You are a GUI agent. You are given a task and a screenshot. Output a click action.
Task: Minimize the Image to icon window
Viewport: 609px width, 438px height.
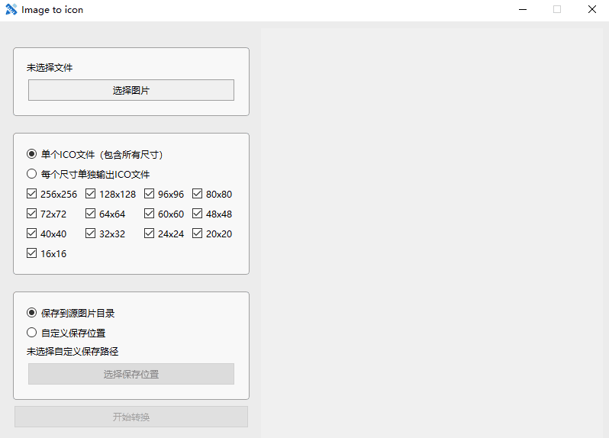523,9
